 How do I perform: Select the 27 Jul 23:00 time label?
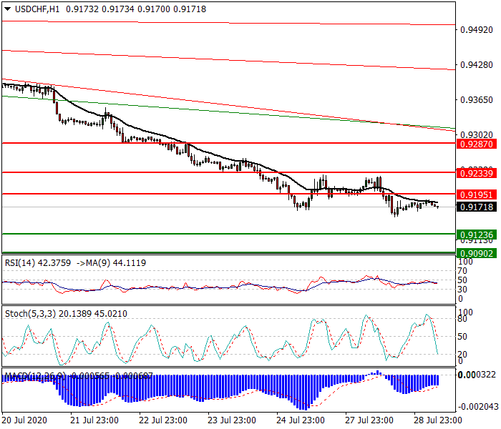click(x=369, y=420)
